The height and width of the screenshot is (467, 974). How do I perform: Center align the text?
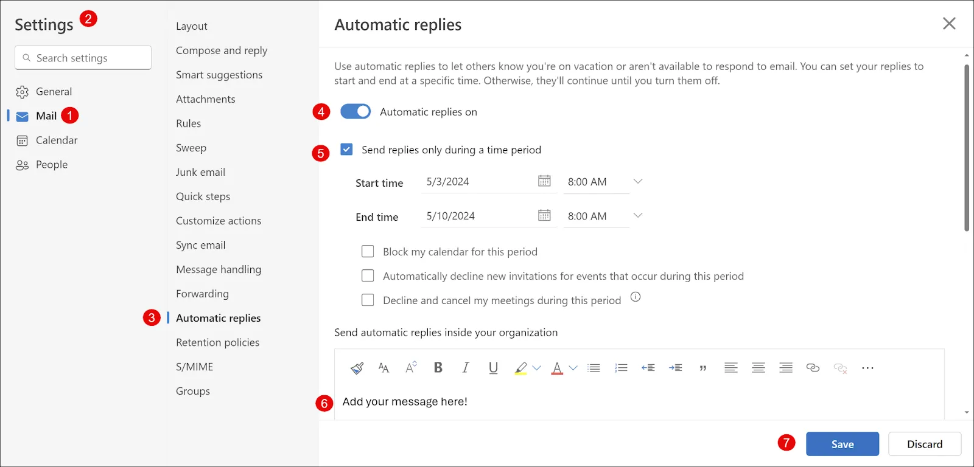tap(758, 368)
